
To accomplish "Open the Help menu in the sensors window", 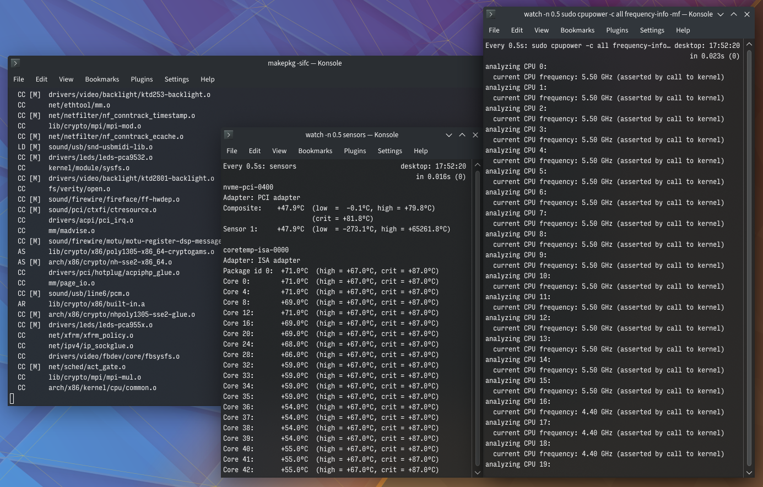I will 420,151.
